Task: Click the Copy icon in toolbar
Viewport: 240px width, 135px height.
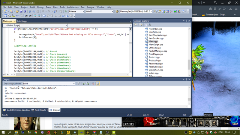Action: click(34, 11)
